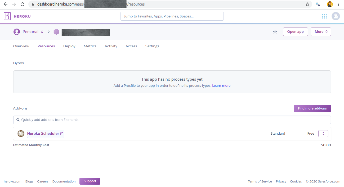This screenshot has height=187, width=344.
Task: Open the More dropdown menu
Action: point(321,32)
